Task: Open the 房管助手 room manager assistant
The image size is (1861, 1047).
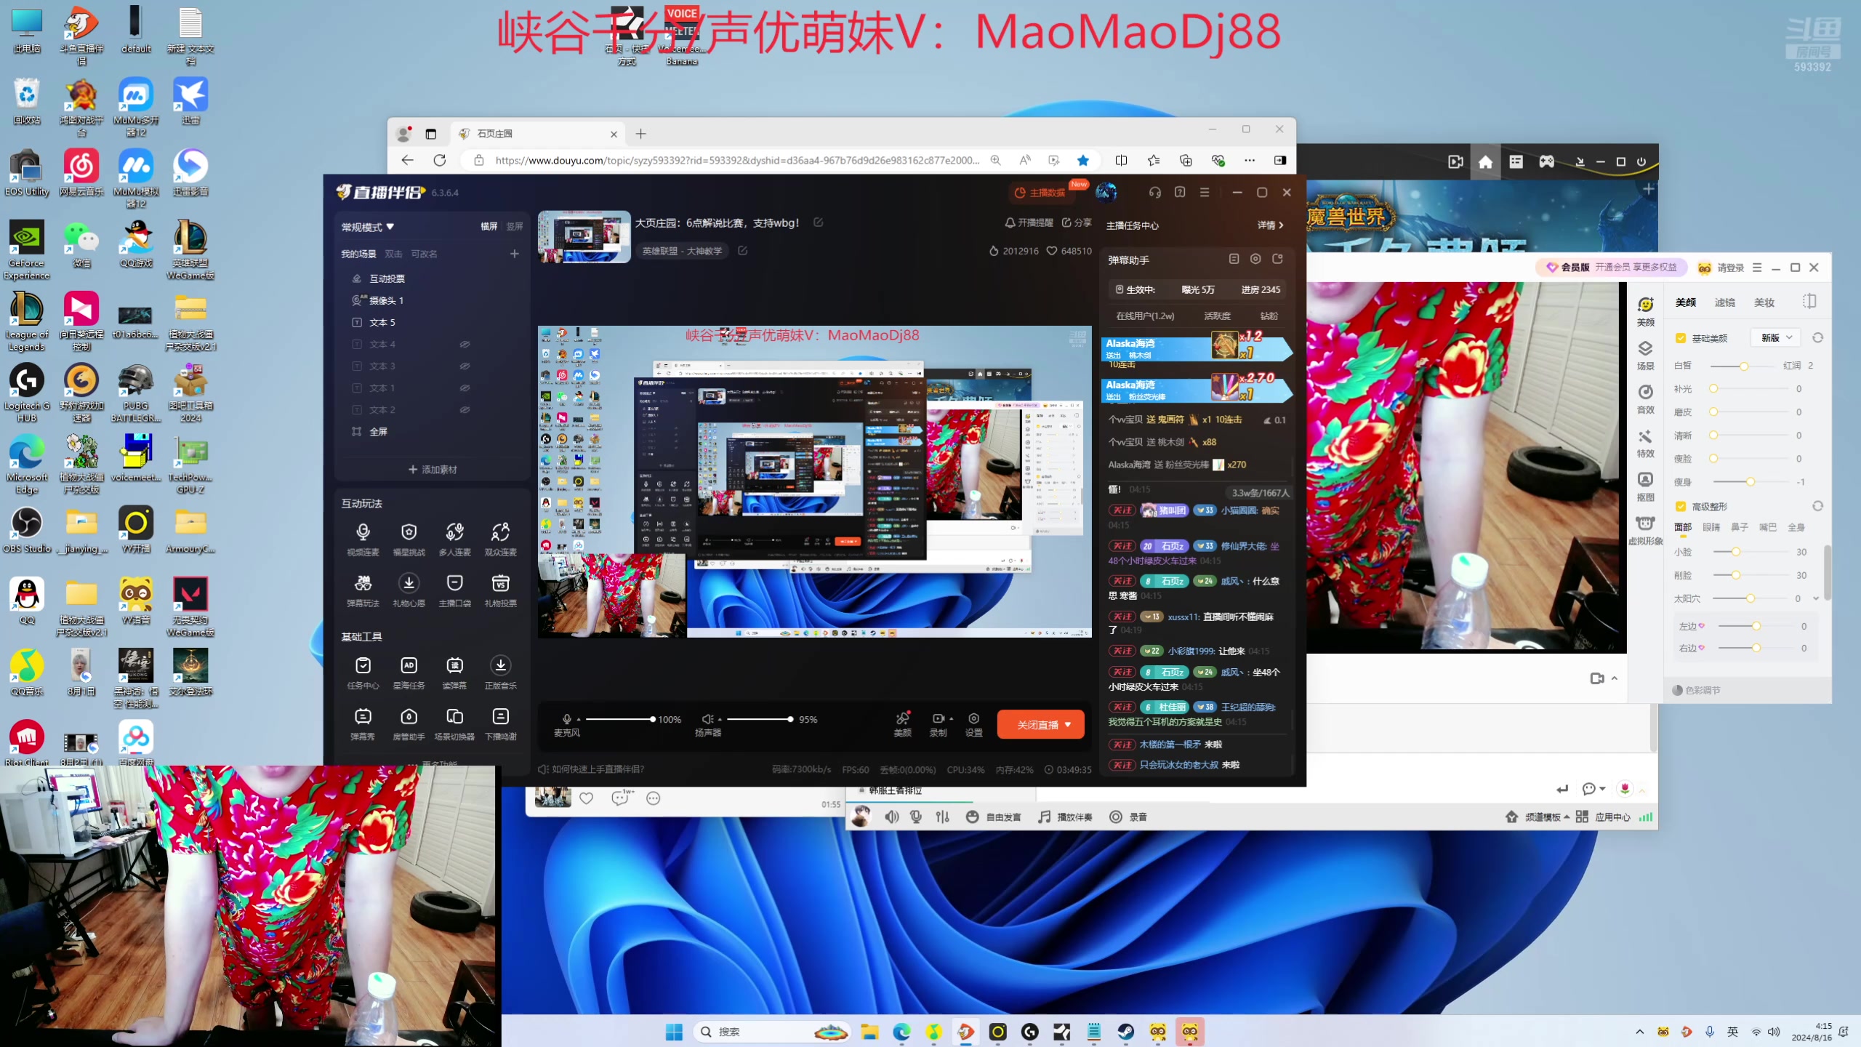Action: [409, 724]
